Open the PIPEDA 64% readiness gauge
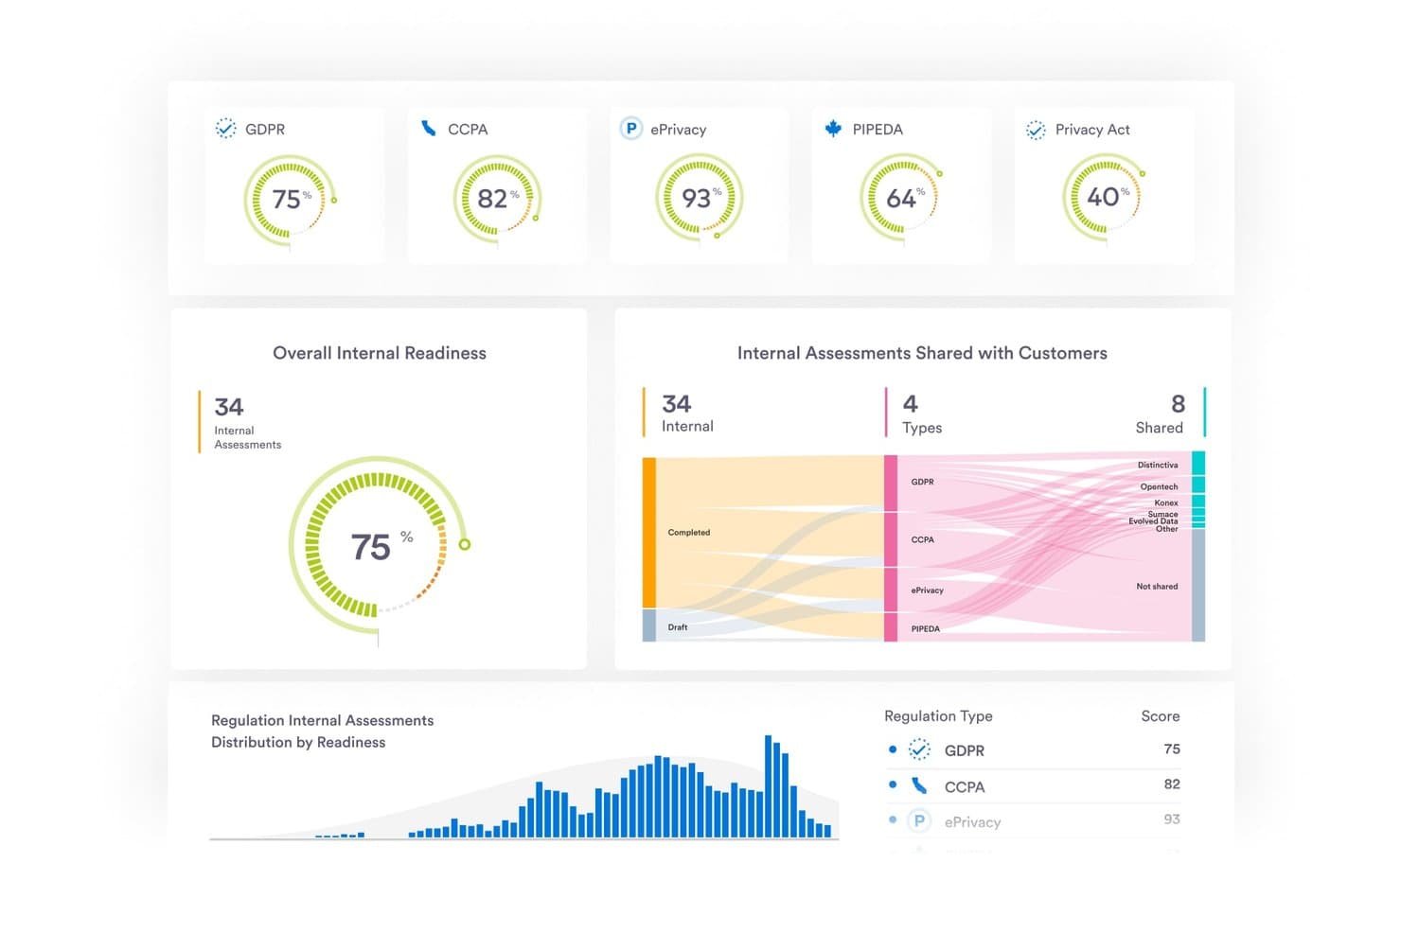The height and width of the screenshot is (934, 1401). click(x=901, y=199)
